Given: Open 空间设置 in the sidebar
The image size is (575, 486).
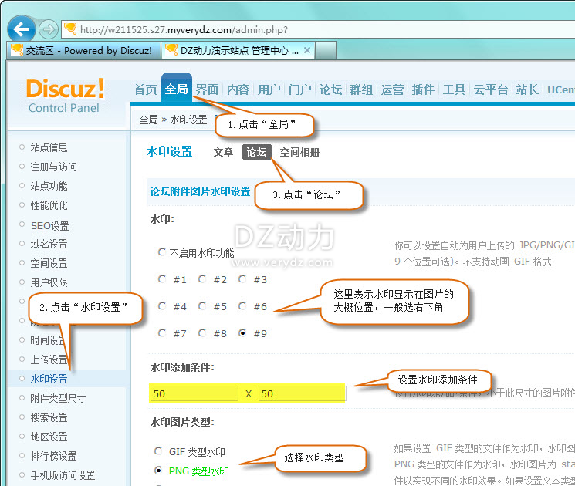Looking at the screenshot, I should pyautogui.click(x=49, y=263).
